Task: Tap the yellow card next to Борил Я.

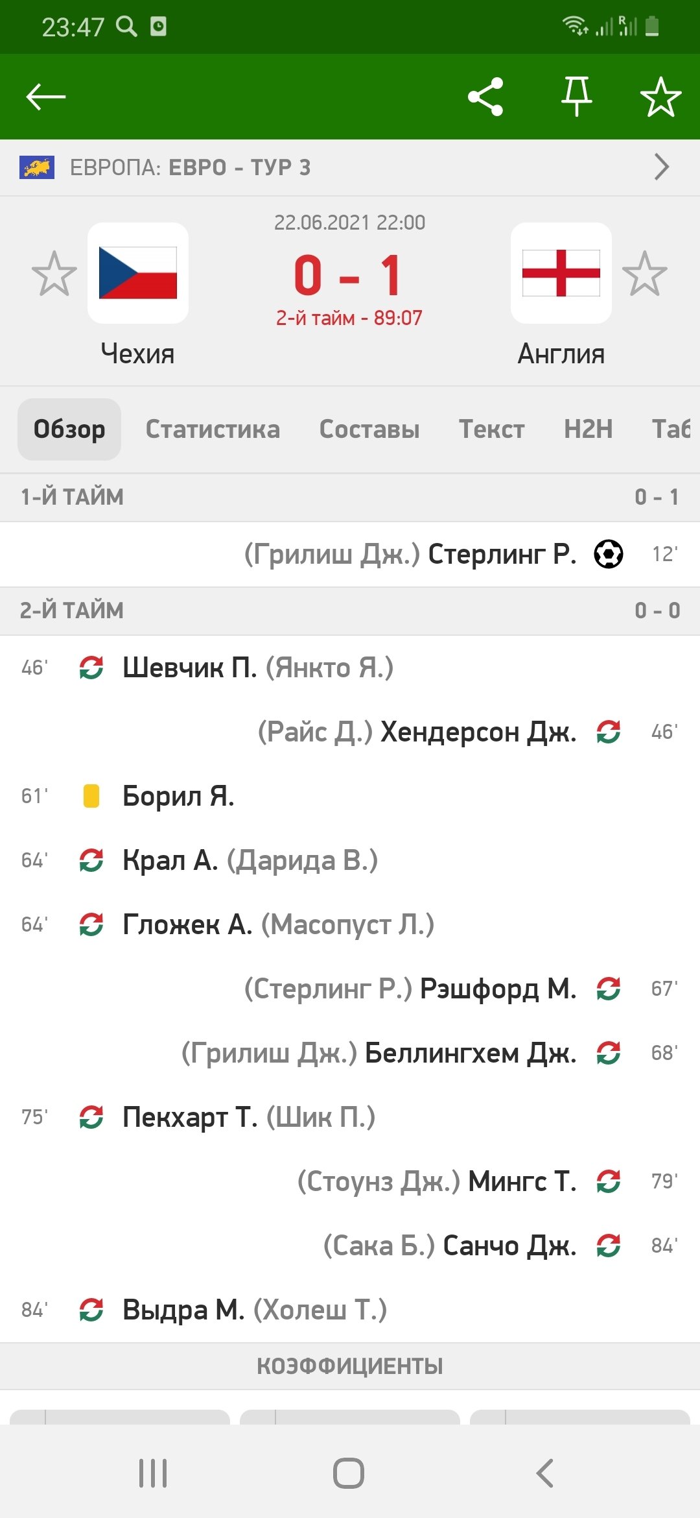Action: [x=91, y=796]
